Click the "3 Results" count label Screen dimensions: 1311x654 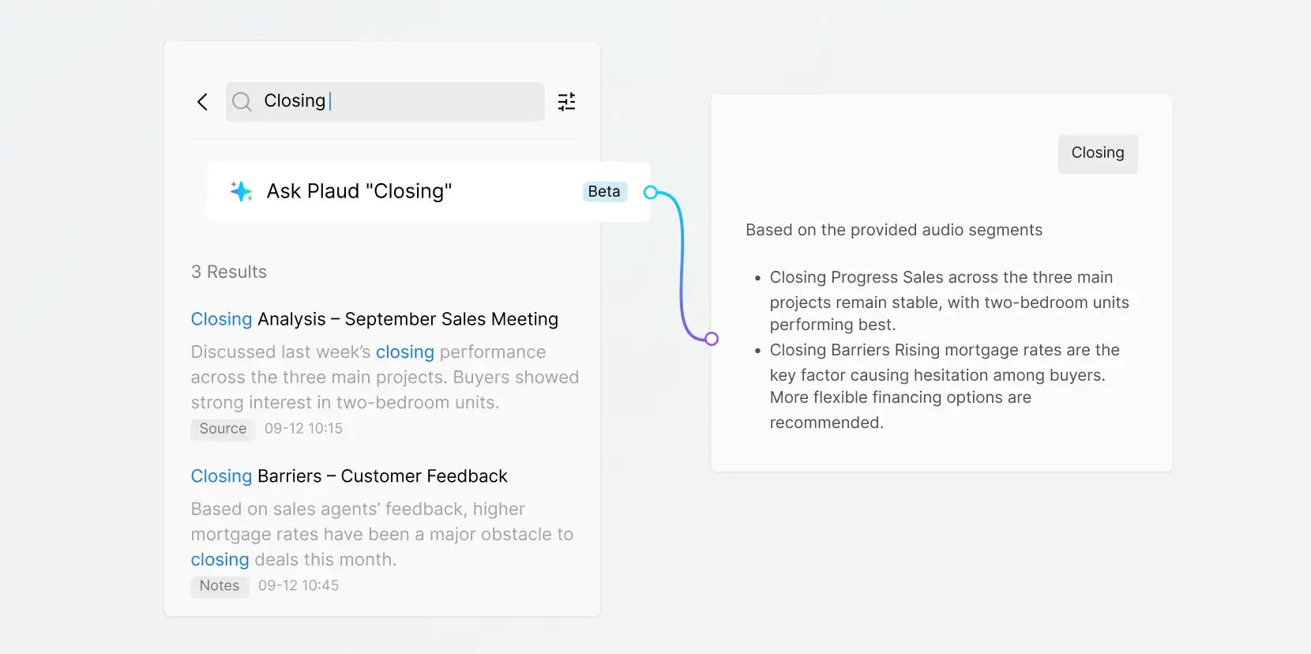point(229,272)
